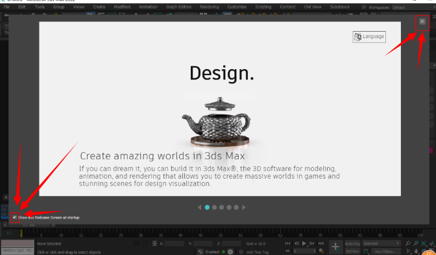Open the Scripting menu
This screenshot has height=255, width=436.
coord(263,6)
